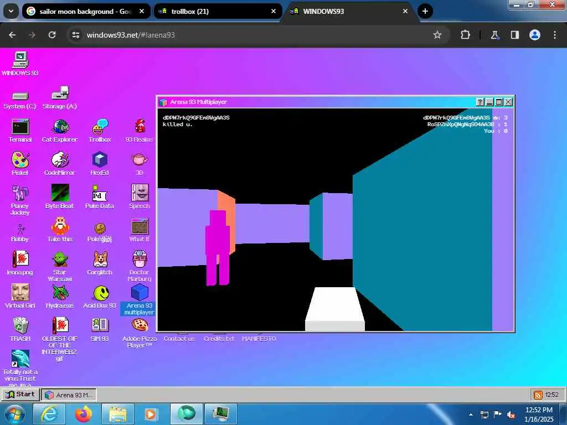The image size is (567, 425).
Task: Open a new browser tab
Action: [425, 11]
